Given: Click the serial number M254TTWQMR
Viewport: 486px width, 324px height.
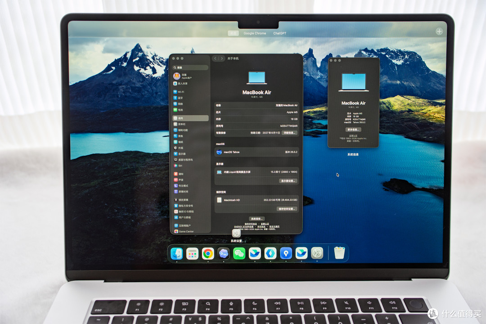Looking at the screenshot, I should pyautogui.click(x=289, y=126).
